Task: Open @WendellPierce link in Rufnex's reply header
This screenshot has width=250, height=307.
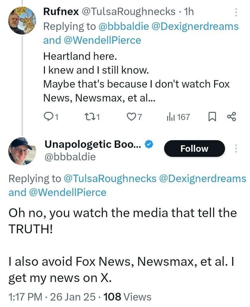Action: [x=102, y=40]
